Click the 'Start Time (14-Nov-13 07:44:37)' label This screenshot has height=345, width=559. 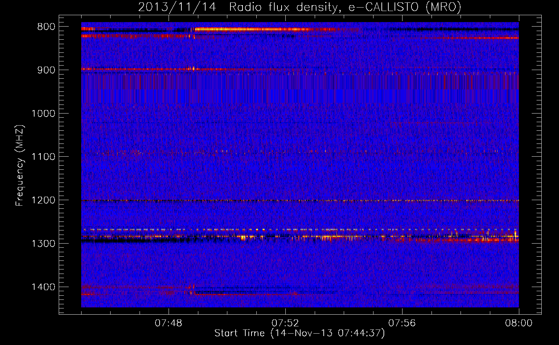pyautogui.click(x=300, y=333)
